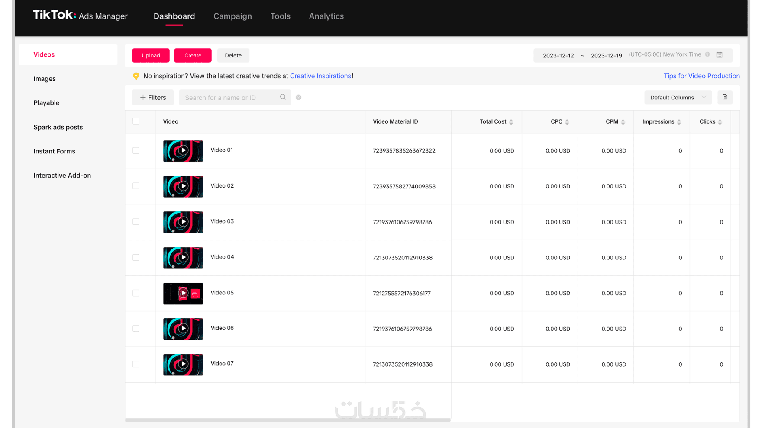Open the calendar date picker icon
The height and width of the screenshot is (428, 762).
point(720,55)
